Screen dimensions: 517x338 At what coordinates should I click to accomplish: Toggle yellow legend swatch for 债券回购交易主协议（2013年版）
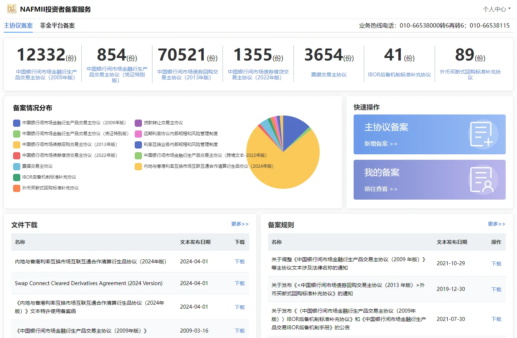coord(17,145)
